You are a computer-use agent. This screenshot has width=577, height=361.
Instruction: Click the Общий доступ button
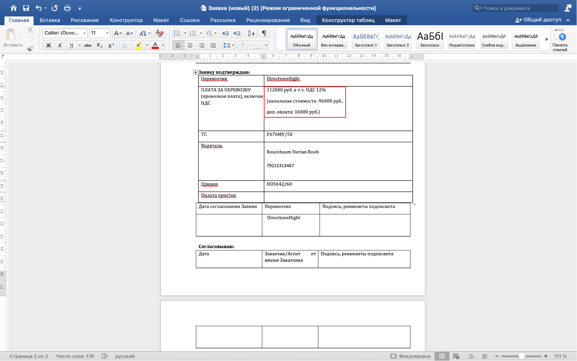click(538, 20)
